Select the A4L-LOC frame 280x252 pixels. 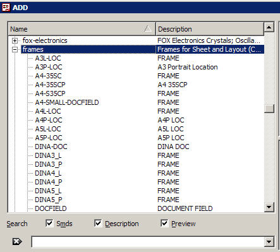[48, 111]
